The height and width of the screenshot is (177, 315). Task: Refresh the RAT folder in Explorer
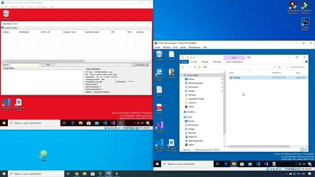click(x=280, y=67)
